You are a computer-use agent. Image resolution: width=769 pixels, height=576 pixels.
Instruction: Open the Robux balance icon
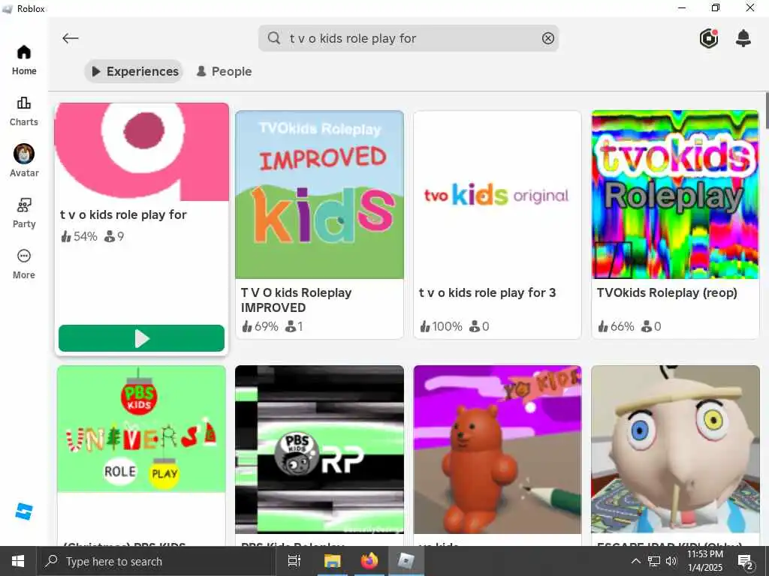pos(709,38)
